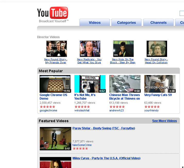Screen dimensions: 184x168
Task: Open Very Funny Cats 59 thumbnail
Action: (x=160, y=84)
